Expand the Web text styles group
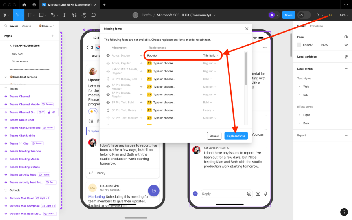Image resolution: width=352 pixels, height=220 pixels. 306,86
